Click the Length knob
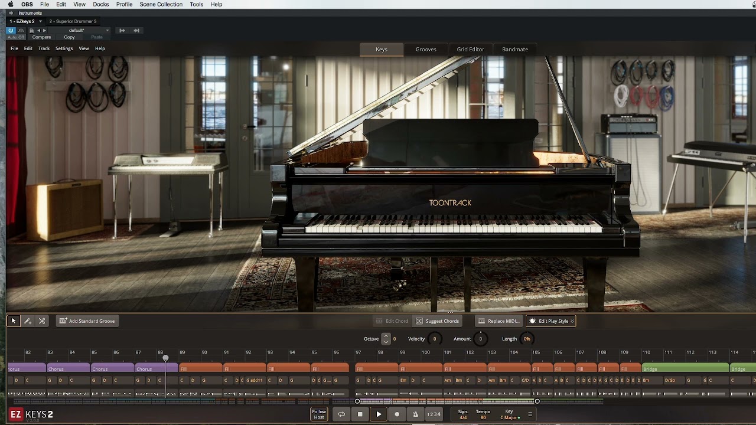 pos(527,339)
